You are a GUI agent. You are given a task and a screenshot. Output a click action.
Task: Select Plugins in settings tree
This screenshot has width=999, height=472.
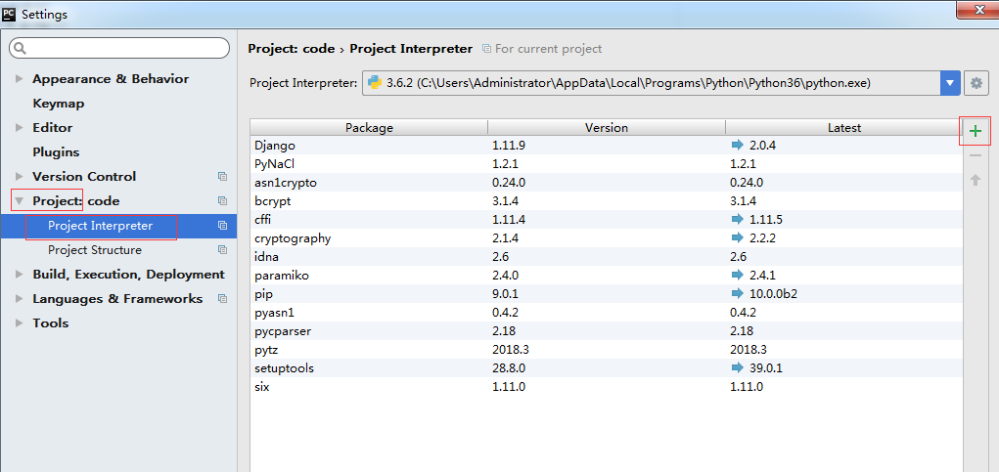(56, 152)
